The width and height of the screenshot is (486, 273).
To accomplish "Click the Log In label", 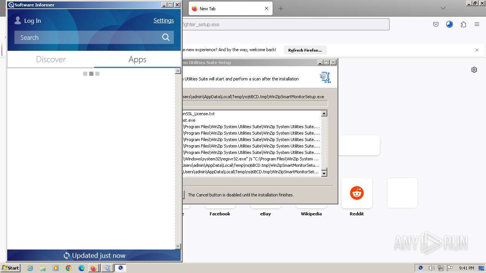I will (x=33, y=21).
